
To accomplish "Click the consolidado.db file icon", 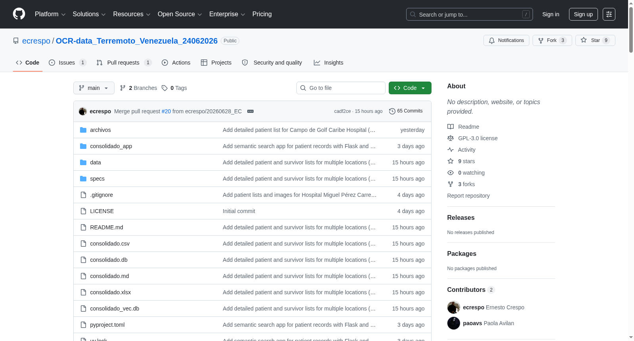I will pos(83,260).
